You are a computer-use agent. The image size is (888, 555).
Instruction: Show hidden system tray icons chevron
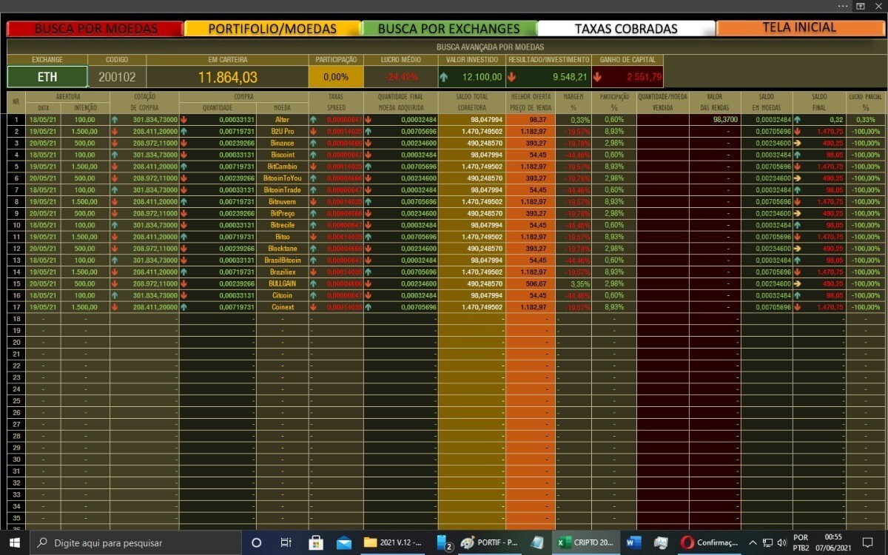coord(753,542)
